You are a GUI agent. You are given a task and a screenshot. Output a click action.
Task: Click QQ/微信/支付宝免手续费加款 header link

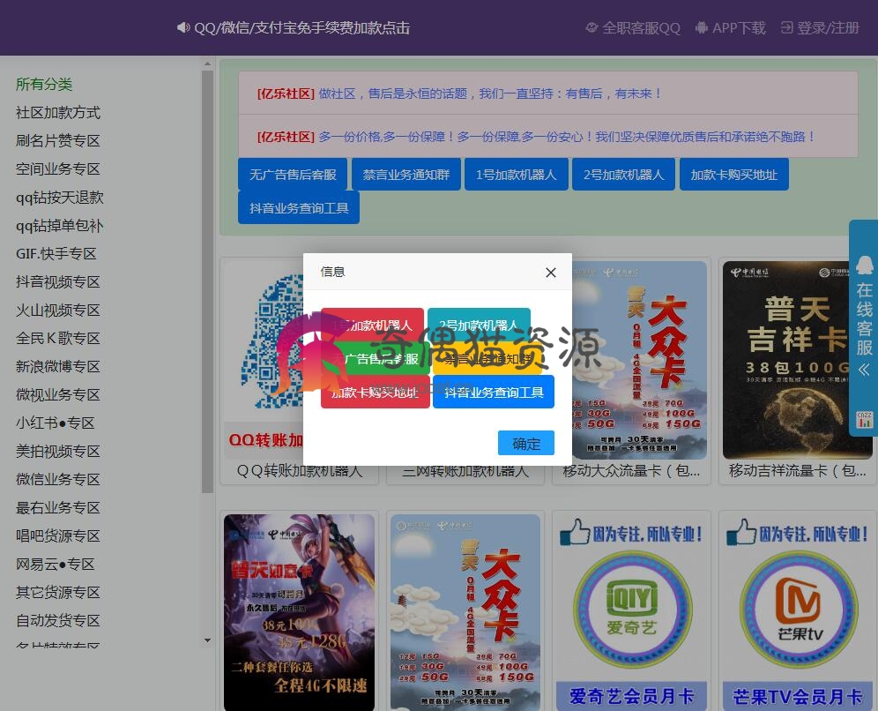click(x=301, y=28)
